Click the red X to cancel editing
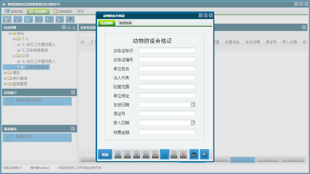Viewport: 310px width, 174px height. point(183,154)
